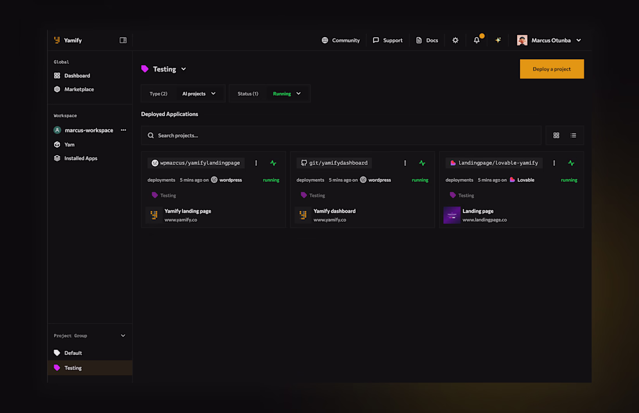Select the Default project group
Viewport: 639px width, 413px height.
click(x=89, y=353)
